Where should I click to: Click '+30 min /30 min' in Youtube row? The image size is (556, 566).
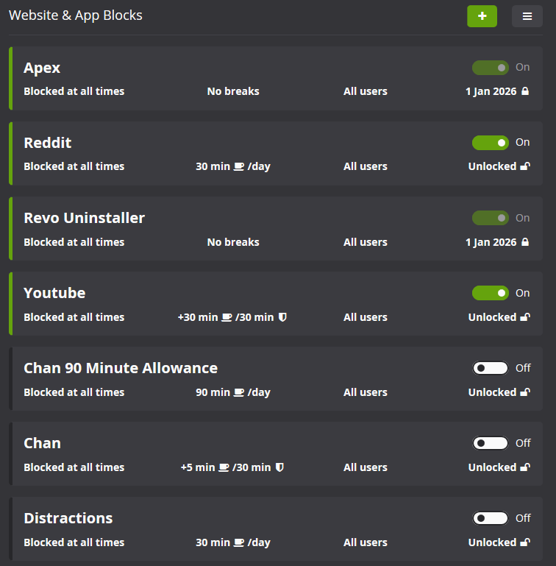tap(232, 317)
